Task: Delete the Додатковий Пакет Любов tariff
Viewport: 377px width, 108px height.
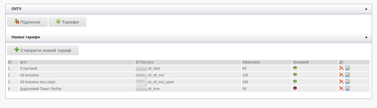Action: pyautogui.click(x=341, y=88)
